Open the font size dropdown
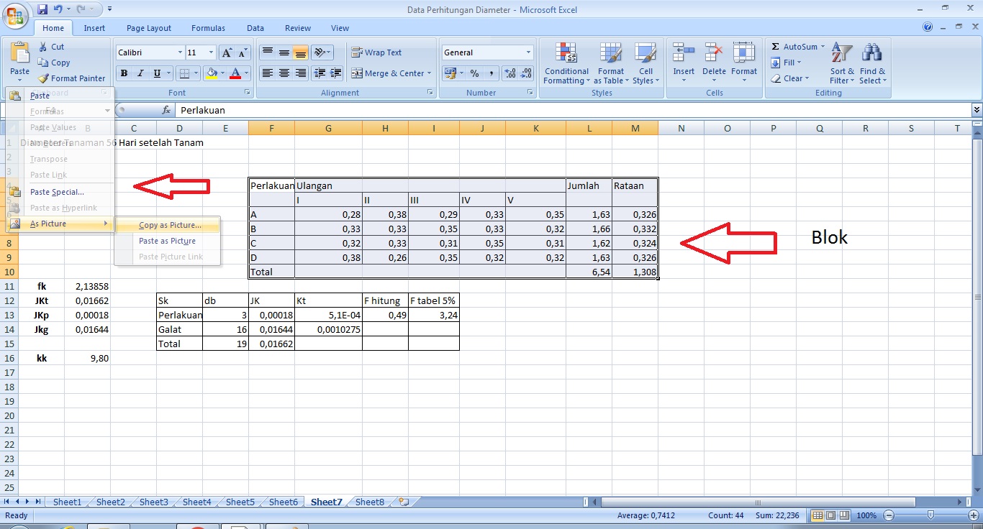This screenshot has height=529, width=983. click(x=211, y=52)
